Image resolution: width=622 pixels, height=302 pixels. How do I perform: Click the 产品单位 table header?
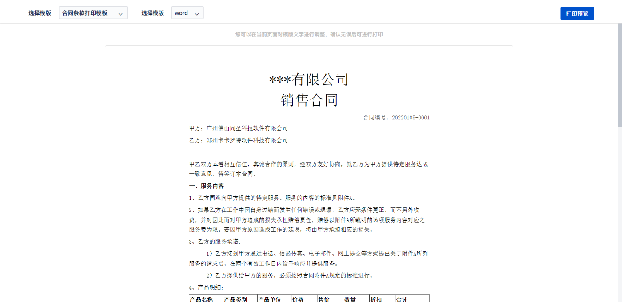point(275,299)
